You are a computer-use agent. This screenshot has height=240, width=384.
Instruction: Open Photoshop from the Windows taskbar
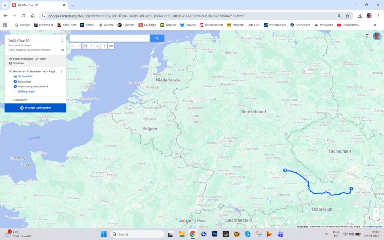pyautogui.click(x=215, y=234)
